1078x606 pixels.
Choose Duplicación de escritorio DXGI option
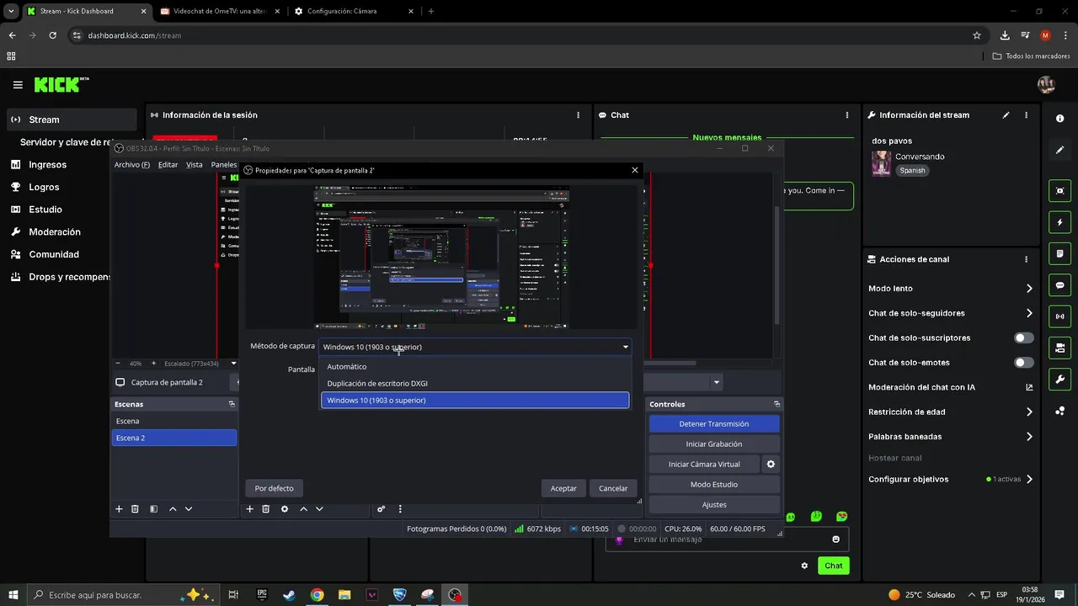pyautogui.click(x=475, y=384)
